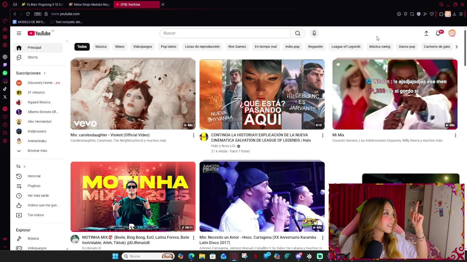This screenshot has width=467, height=262.
Task: Open Discovery Home subscription channel
Action: pyautogui.click(x=38, y=83)
